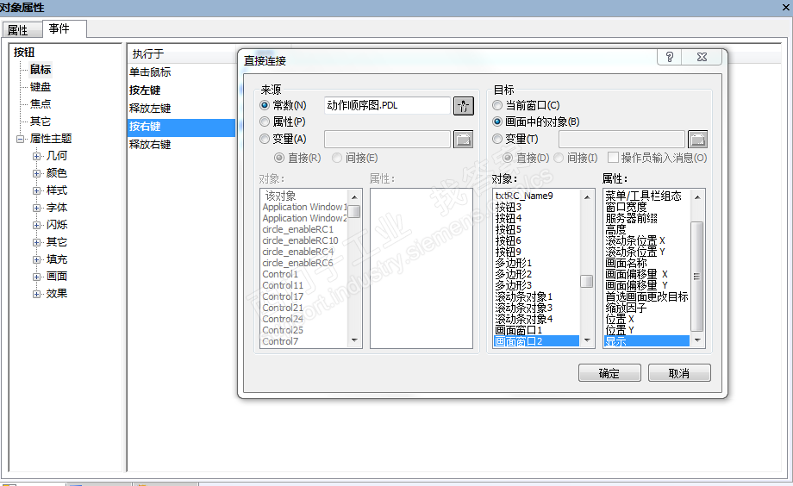Image resolution: width=793 pixels, height=486 pixels.
Task: Close the 对象属性 window
Action: 786,8
